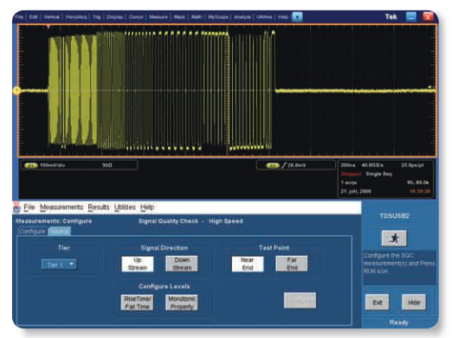Screen dimensions: 458x338
Task: Open the Math menu
Action: click(197, 17)
